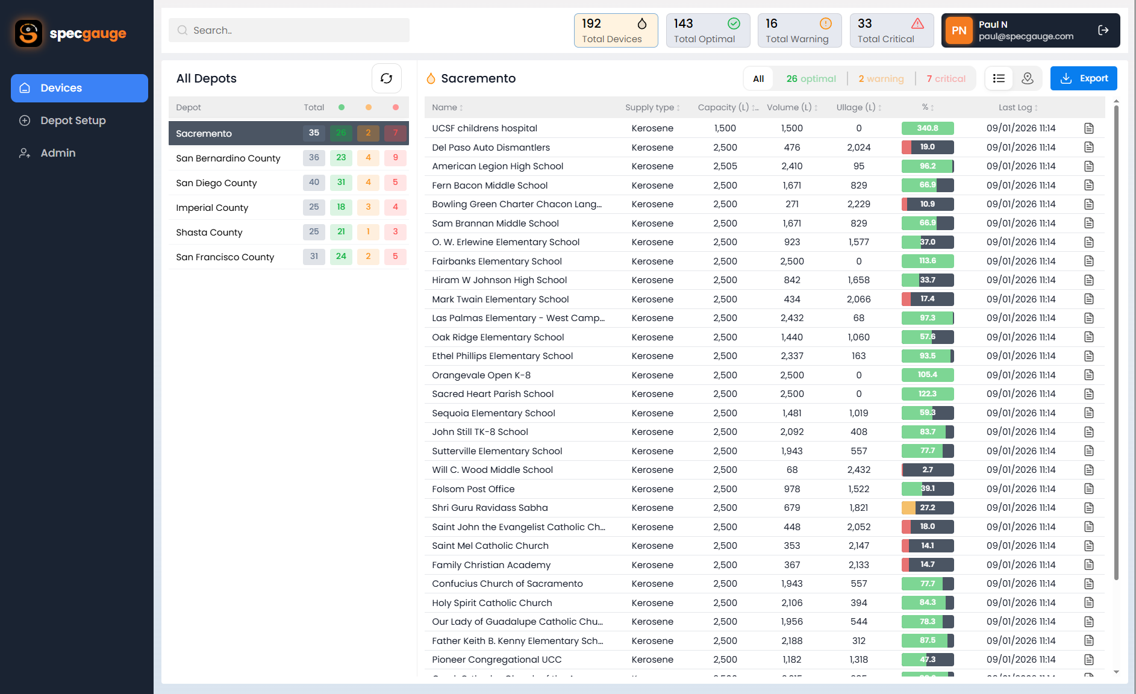Open Admin section in sidebar
This screenshot has width=1136, height=694.
coord(58,153)
